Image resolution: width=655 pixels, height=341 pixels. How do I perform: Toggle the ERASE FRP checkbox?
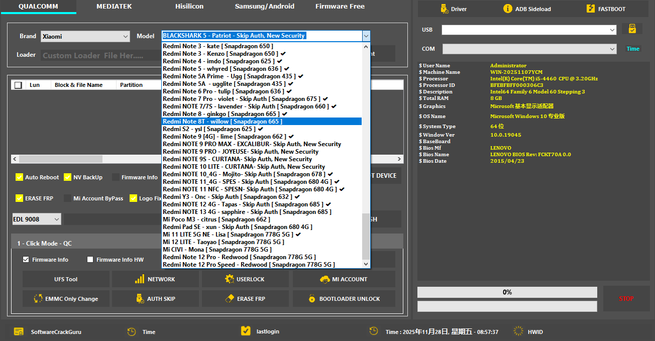tap(19, 198)
